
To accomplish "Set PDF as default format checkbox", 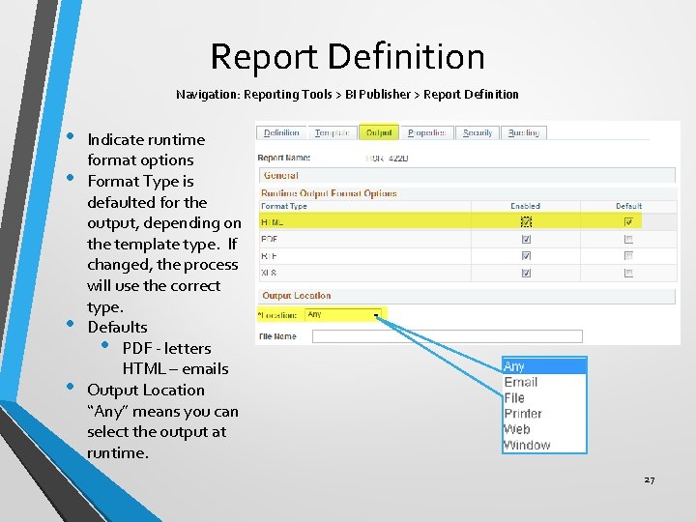I will [628, 240].
